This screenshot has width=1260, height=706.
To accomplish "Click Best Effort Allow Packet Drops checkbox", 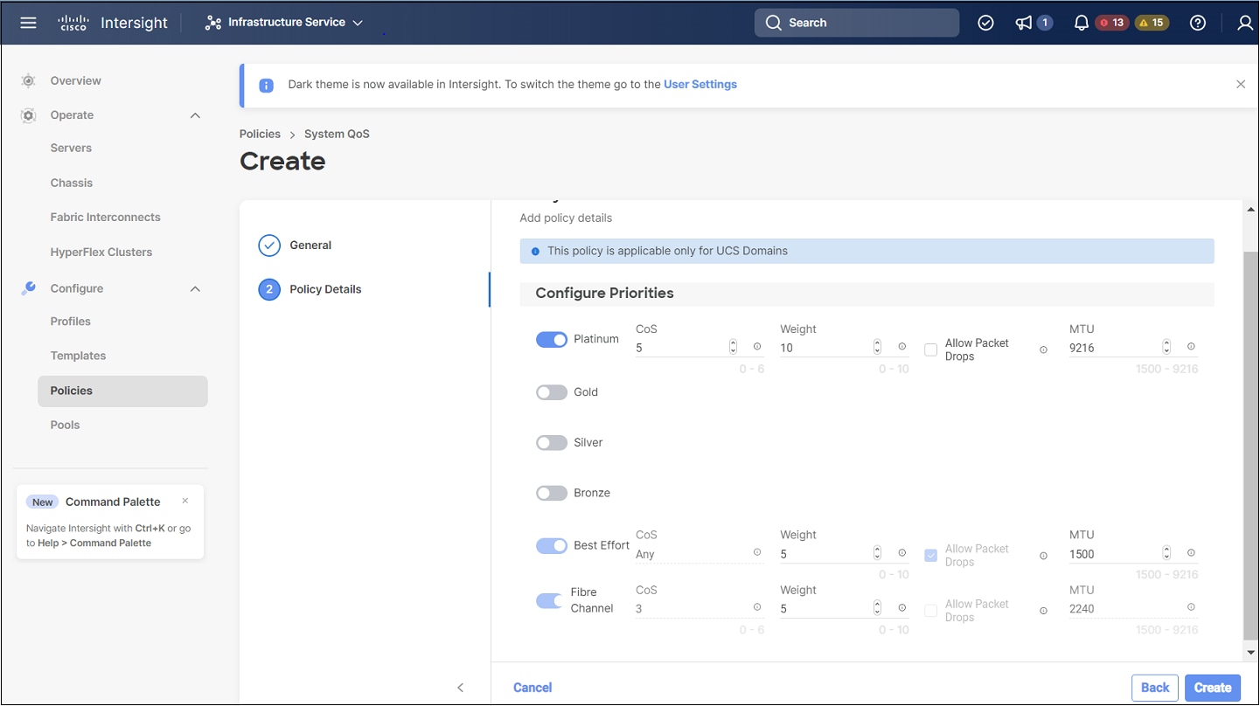I will [930, 555].
